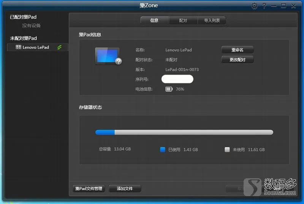Minimize the 樂Zone window
The image size is (304, 204).
pos(274,6)
